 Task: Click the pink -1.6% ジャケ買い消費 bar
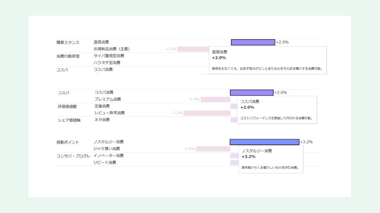click(x=213, y=149)
